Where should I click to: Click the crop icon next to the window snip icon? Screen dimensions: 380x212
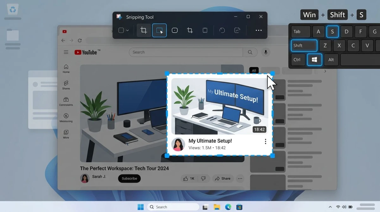coord(190,30)
